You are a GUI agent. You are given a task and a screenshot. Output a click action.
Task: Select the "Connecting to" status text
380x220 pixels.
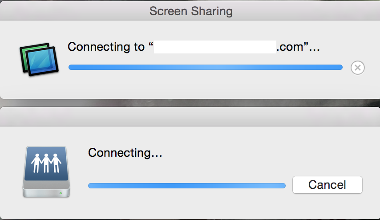[x=106, y=47]
